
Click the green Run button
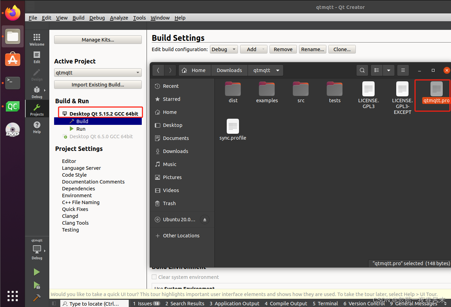point(37,272)
